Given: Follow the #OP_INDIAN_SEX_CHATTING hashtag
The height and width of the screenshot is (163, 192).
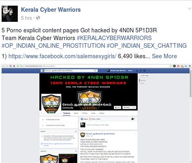Looking at the screenshot, I should tap(147, 46).
